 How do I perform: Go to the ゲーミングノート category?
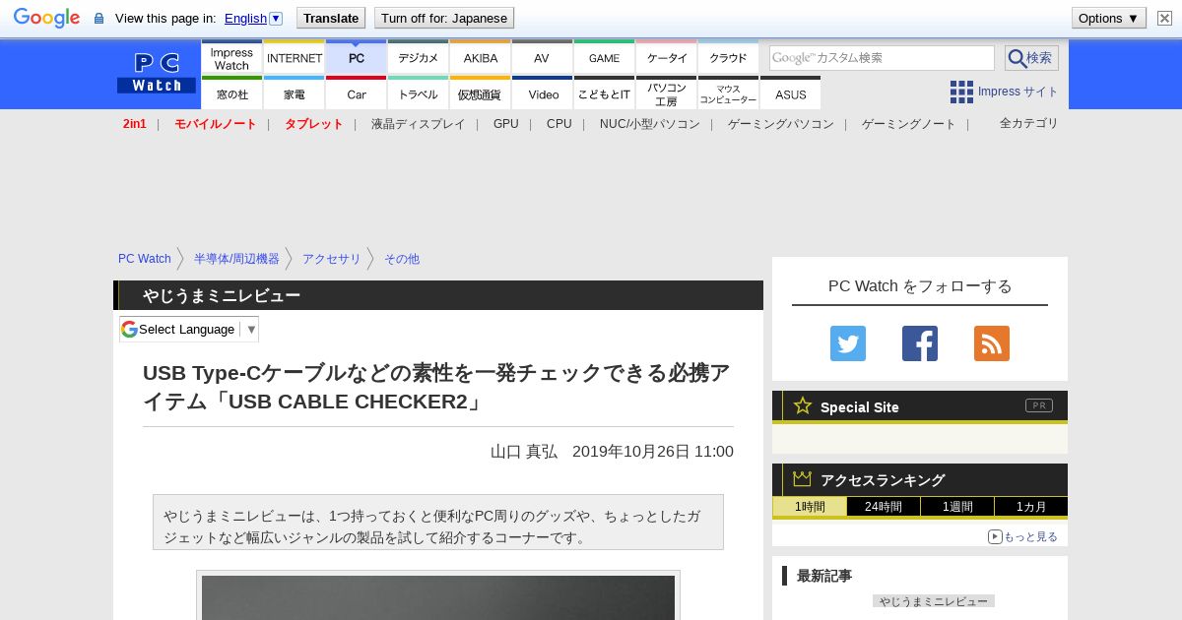click(x=909, y=124)
